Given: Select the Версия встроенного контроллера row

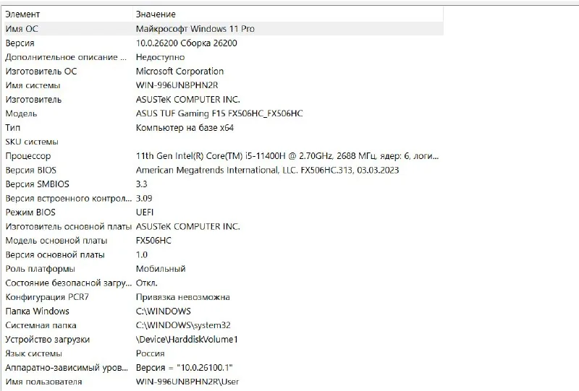Looking at the screenshot, I should tap(68, 199).
